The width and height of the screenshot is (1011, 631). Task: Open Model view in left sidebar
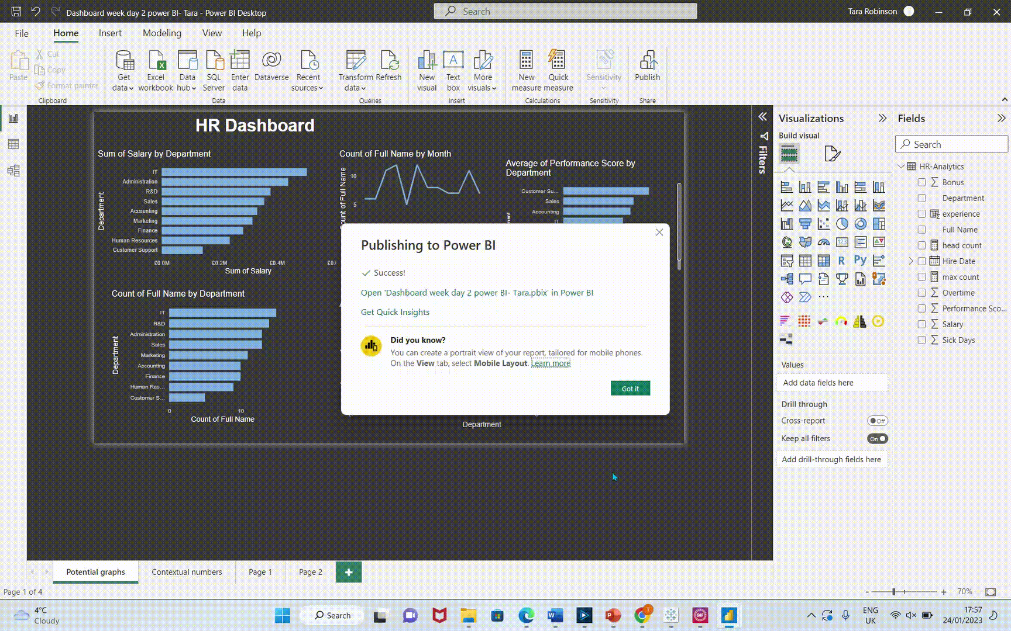click(x=13, y=171)
